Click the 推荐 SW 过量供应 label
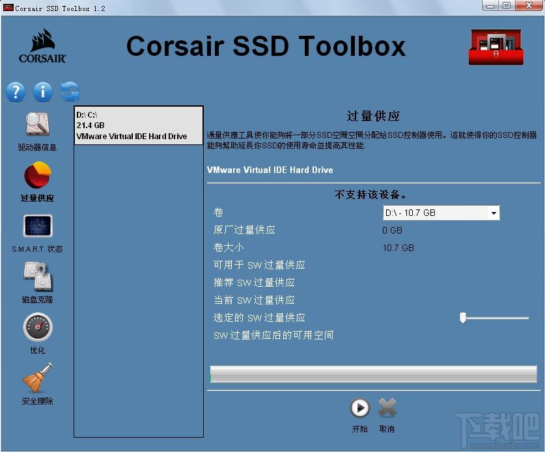The width and height of the screenshot is (545, 452). tap(254, 283)
